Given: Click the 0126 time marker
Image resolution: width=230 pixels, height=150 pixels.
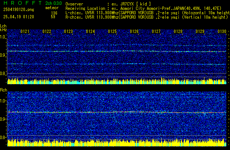Looking at the screenshot, I should (x=134, y=31).
